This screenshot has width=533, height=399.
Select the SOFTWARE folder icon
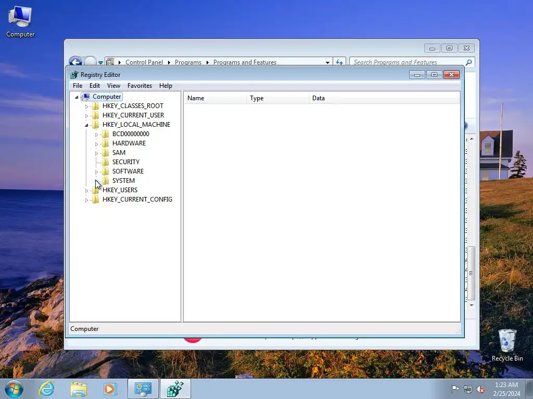tap(105, 171)
